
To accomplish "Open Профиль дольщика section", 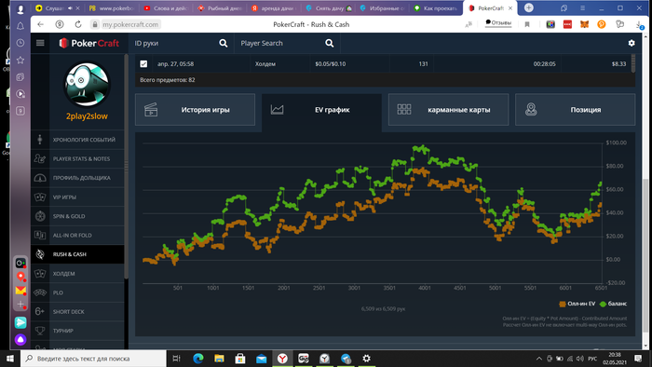I will point(77,178).
